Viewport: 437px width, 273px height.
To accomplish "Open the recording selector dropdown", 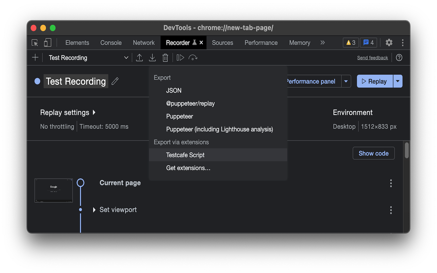I will click(126, 57).
